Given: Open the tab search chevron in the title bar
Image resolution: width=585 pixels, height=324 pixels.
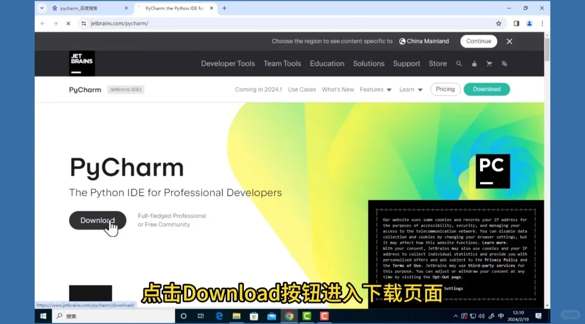Looking at the screenshot, I should click(41, 8).
